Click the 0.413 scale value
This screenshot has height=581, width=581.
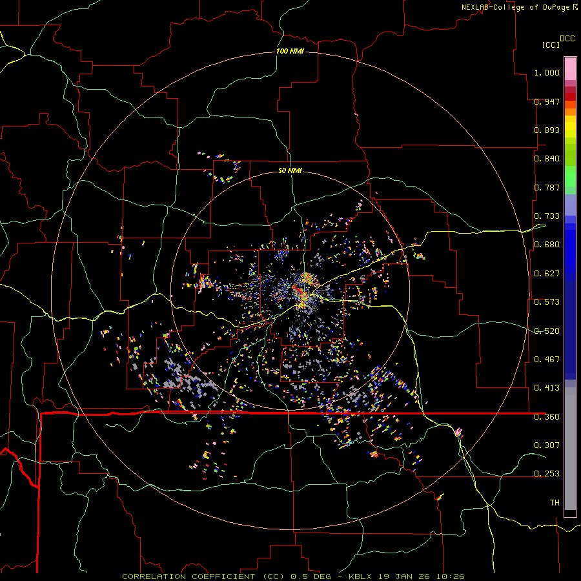tap(547, 388)
